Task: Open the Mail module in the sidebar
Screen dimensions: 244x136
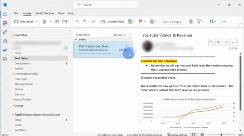Action: click(5, 14)
